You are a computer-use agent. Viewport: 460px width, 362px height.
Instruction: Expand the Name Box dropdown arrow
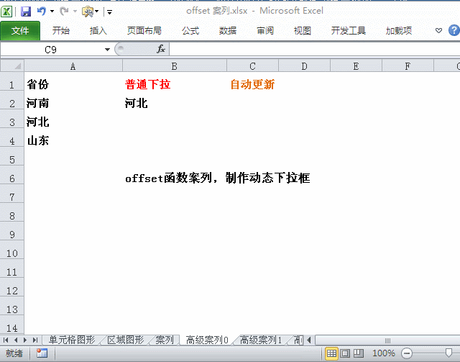point(107,50)
